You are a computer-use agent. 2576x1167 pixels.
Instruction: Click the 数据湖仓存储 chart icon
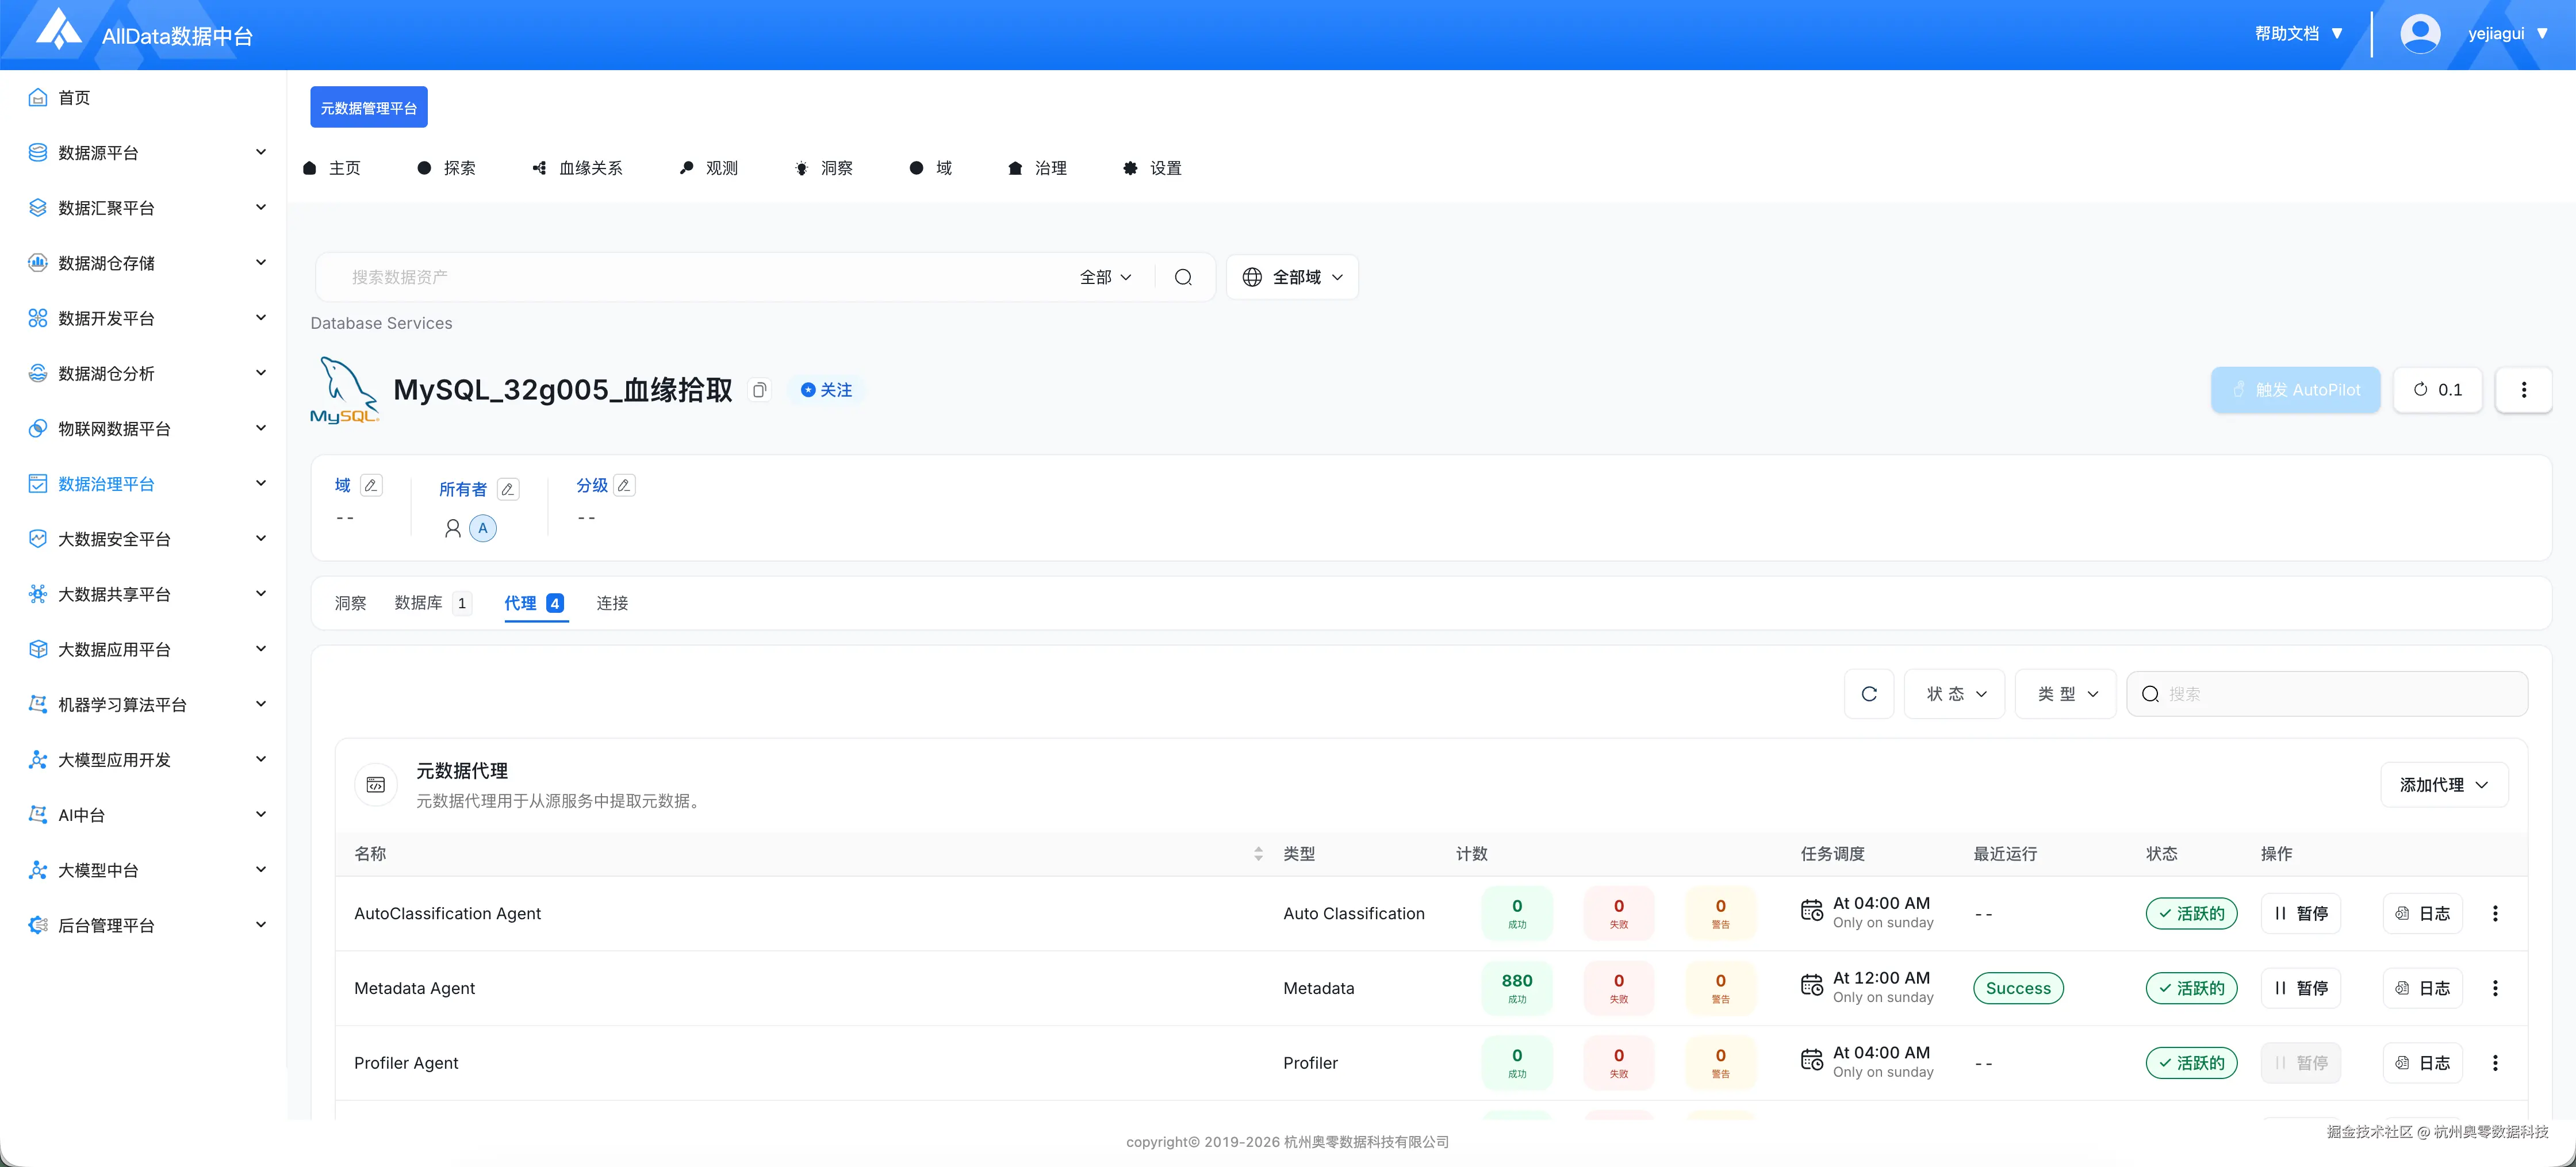(38, 262)
